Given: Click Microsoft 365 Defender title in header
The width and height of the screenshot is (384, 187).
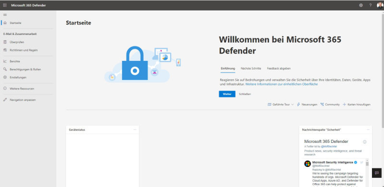Looking at the screenshot, I should point(28,5).
